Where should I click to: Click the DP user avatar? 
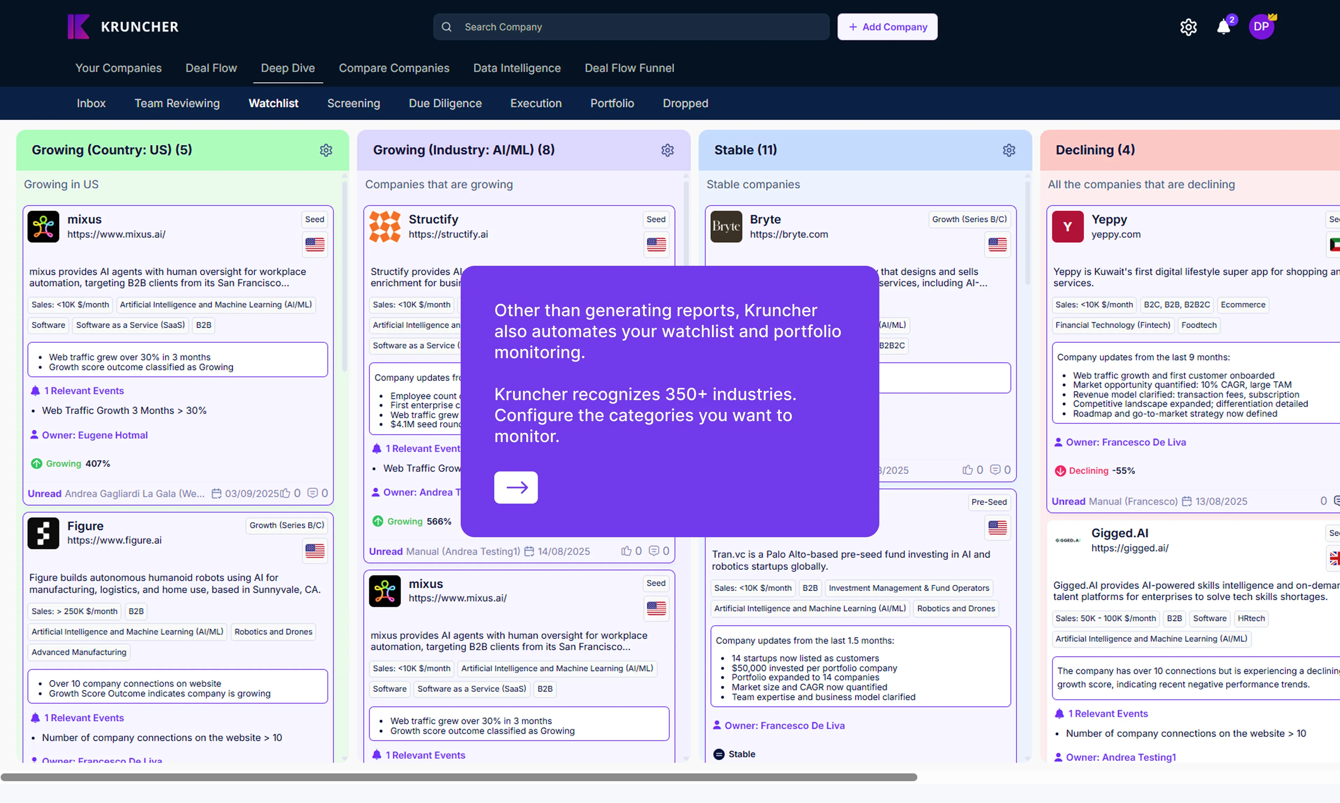pyautogui.click(x=1261, y=27)
